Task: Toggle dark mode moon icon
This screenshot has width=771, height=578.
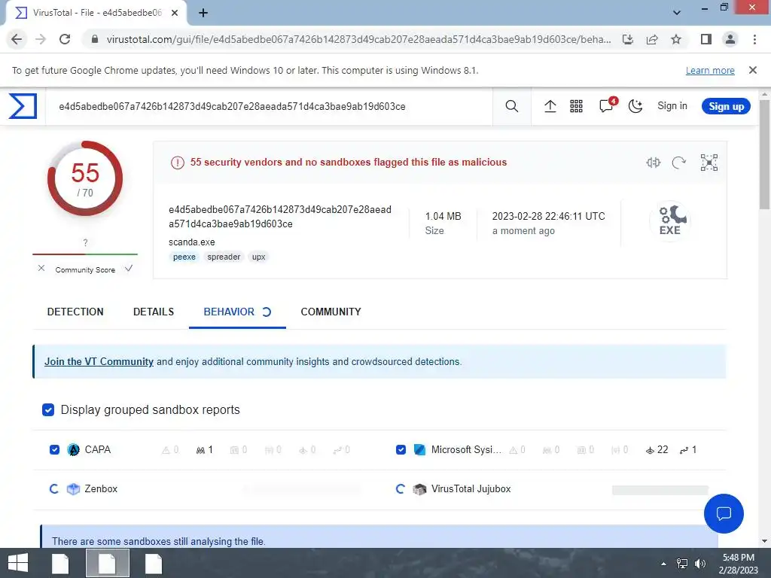Action: pos(635,106)
